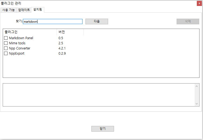Viewport: 203px width, 140px height.
Task: Check the Markdown Panel checkbox
Action: click(x=6, y=38)
